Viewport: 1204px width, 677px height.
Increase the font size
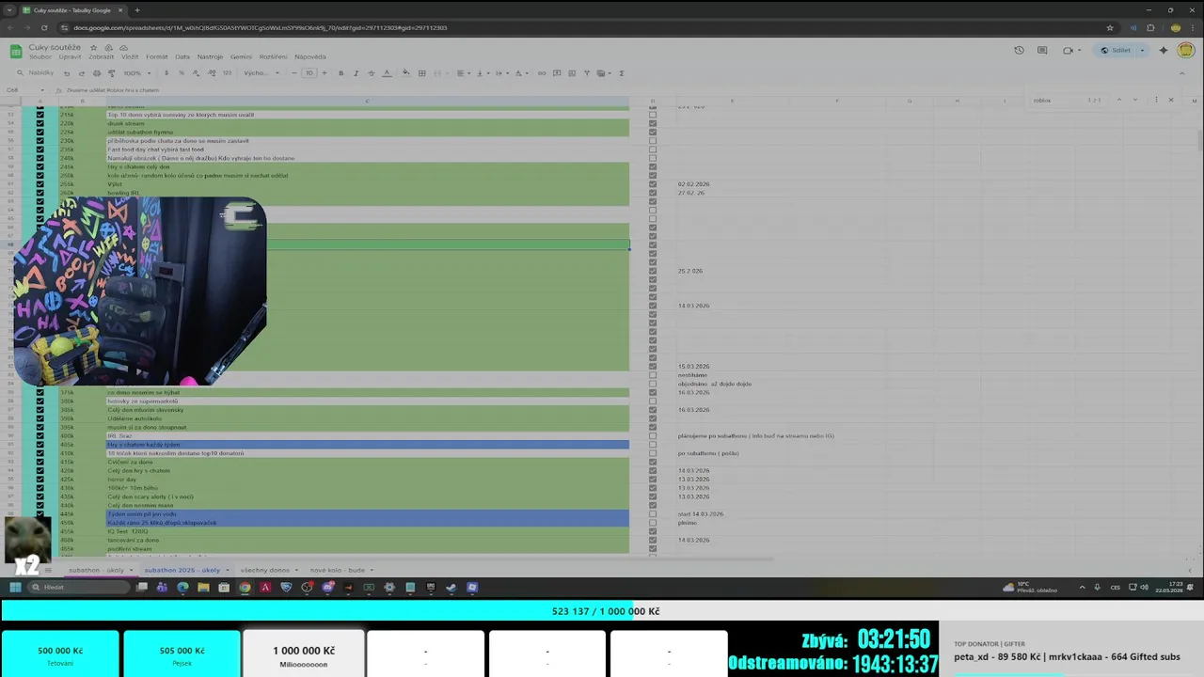point(325,73)
